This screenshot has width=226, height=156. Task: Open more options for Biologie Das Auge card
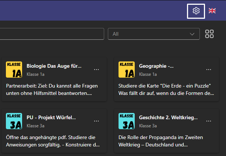[x=96, y=70]
